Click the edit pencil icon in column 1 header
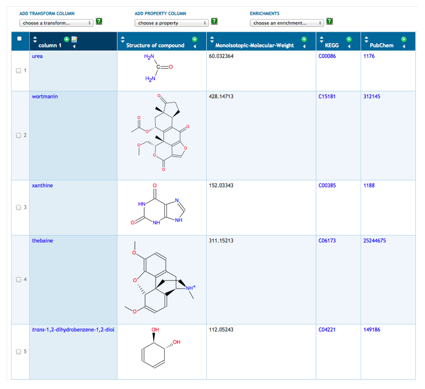 [74, 39]
